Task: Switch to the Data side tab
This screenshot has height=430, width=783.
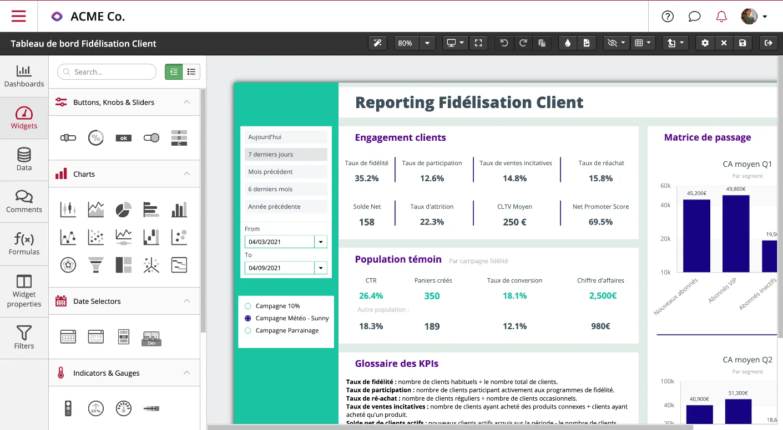Action: [x=24, y=160]
